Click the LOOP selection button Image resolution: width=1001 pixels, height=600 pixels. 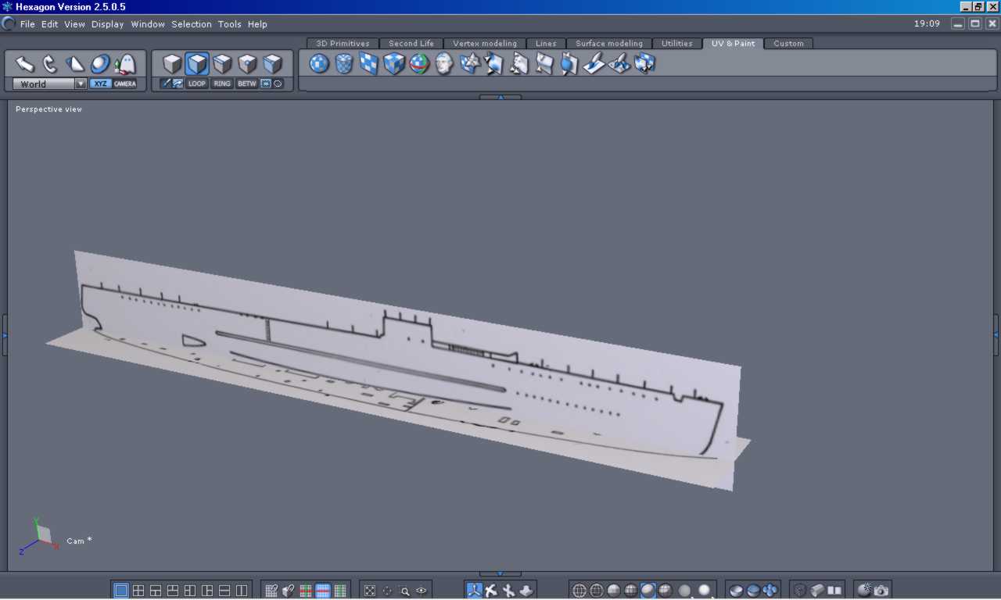pos(197,84)
